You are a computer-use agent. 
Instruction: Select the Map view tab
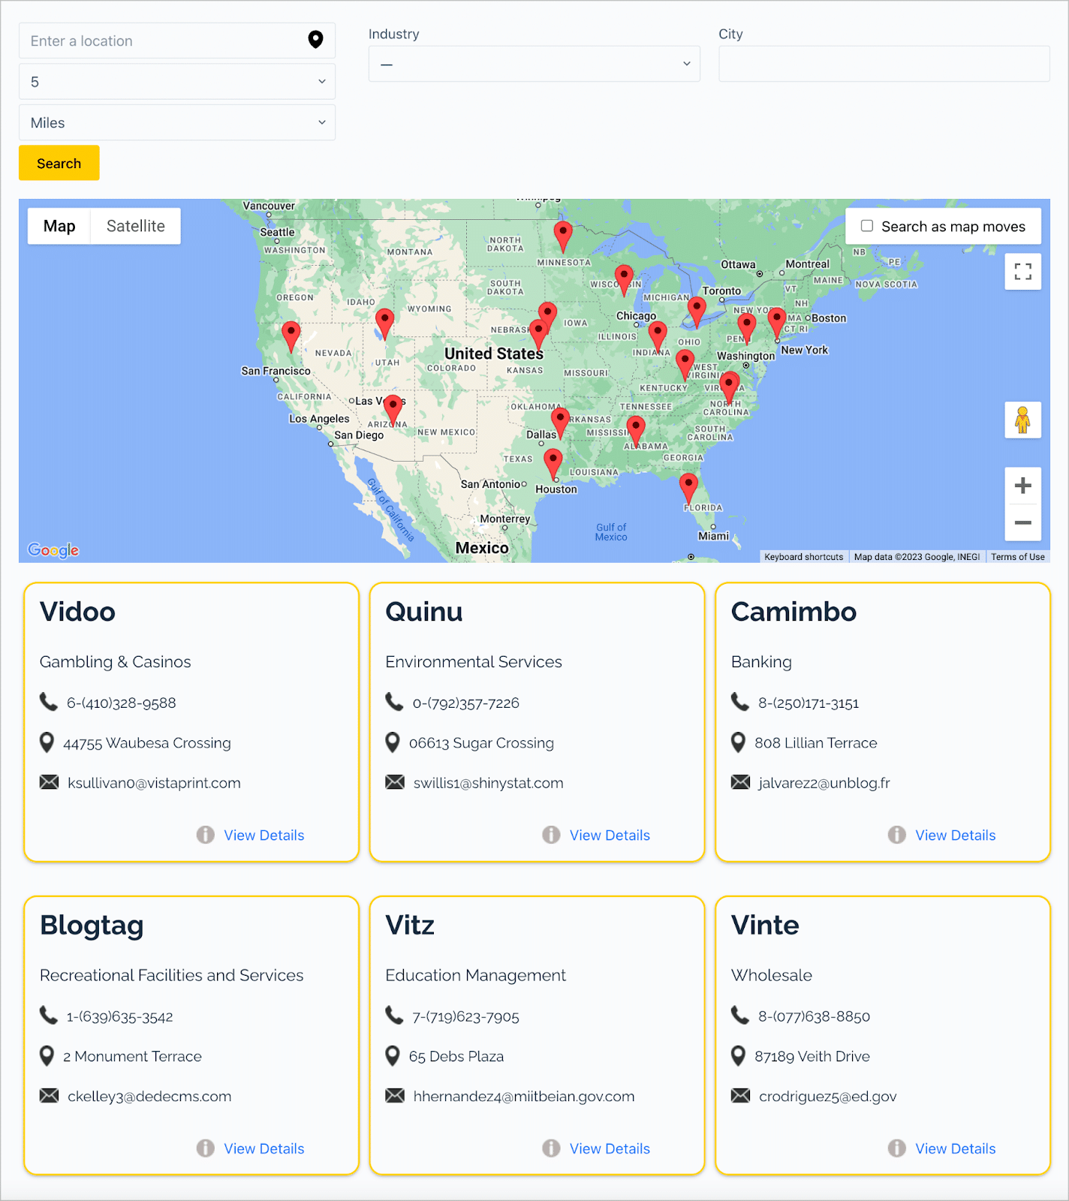(59, 226)
